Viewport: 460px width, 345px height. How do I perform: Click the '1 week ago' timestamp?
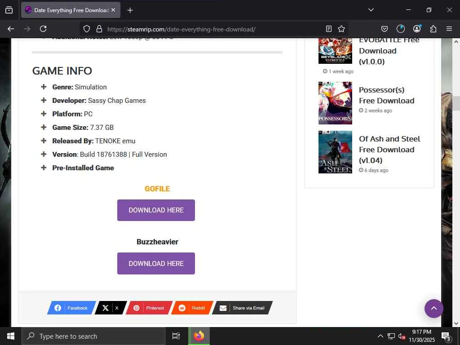[338, 71]
